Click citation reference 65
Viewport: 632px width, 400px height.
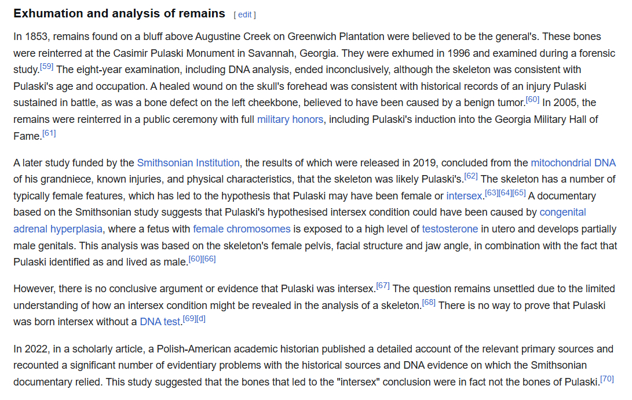pos(519,192)
